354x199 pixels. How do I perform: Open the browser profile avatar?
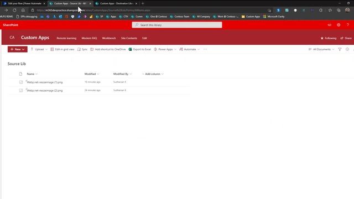[x=347, y=10]
